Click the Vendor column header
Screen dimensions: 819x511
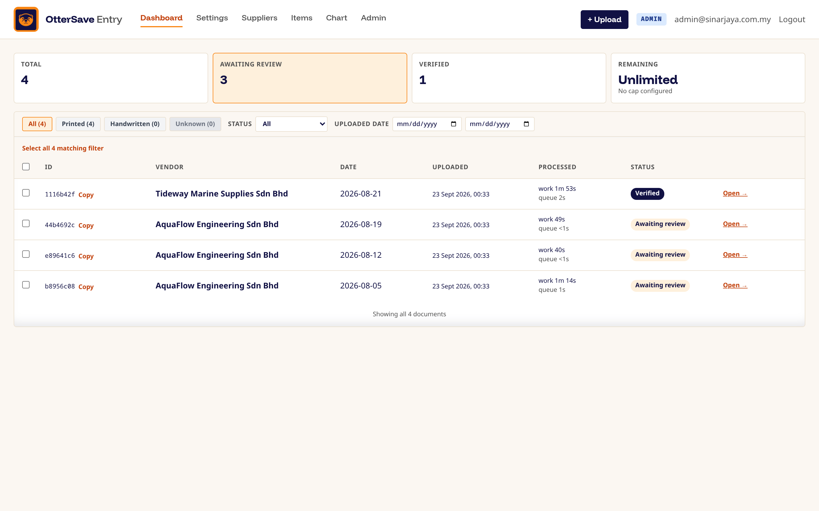click(x=169, y=167)
